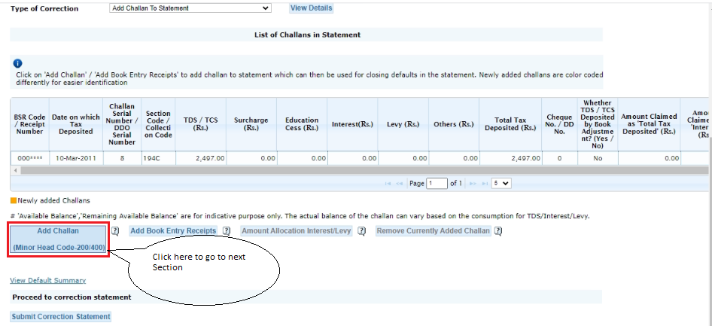Click Submit Correction Statement button

coord(61,317)
